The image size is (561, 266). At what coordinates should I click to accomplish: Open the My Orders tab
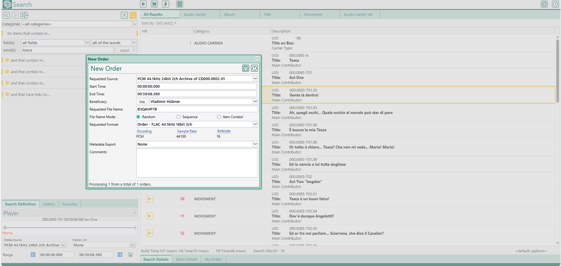(213, 259)
